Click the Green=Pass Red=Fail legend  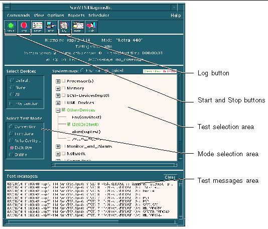(x=160, y=71)
